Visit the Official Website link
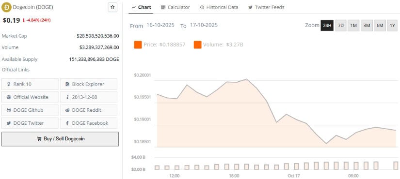This screenshot has width=400, height=179. click(30, 97)
